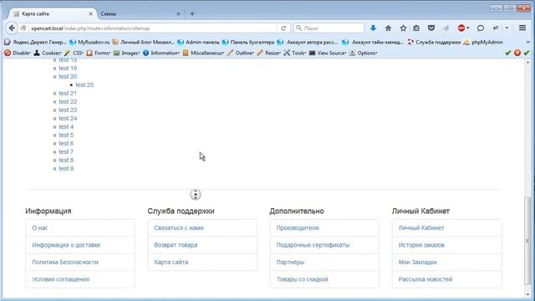Open the Miscellaneous developer toolbar menu
This screenshot has width=535, height=301.
pyautogui.click(x=203, y=53)
